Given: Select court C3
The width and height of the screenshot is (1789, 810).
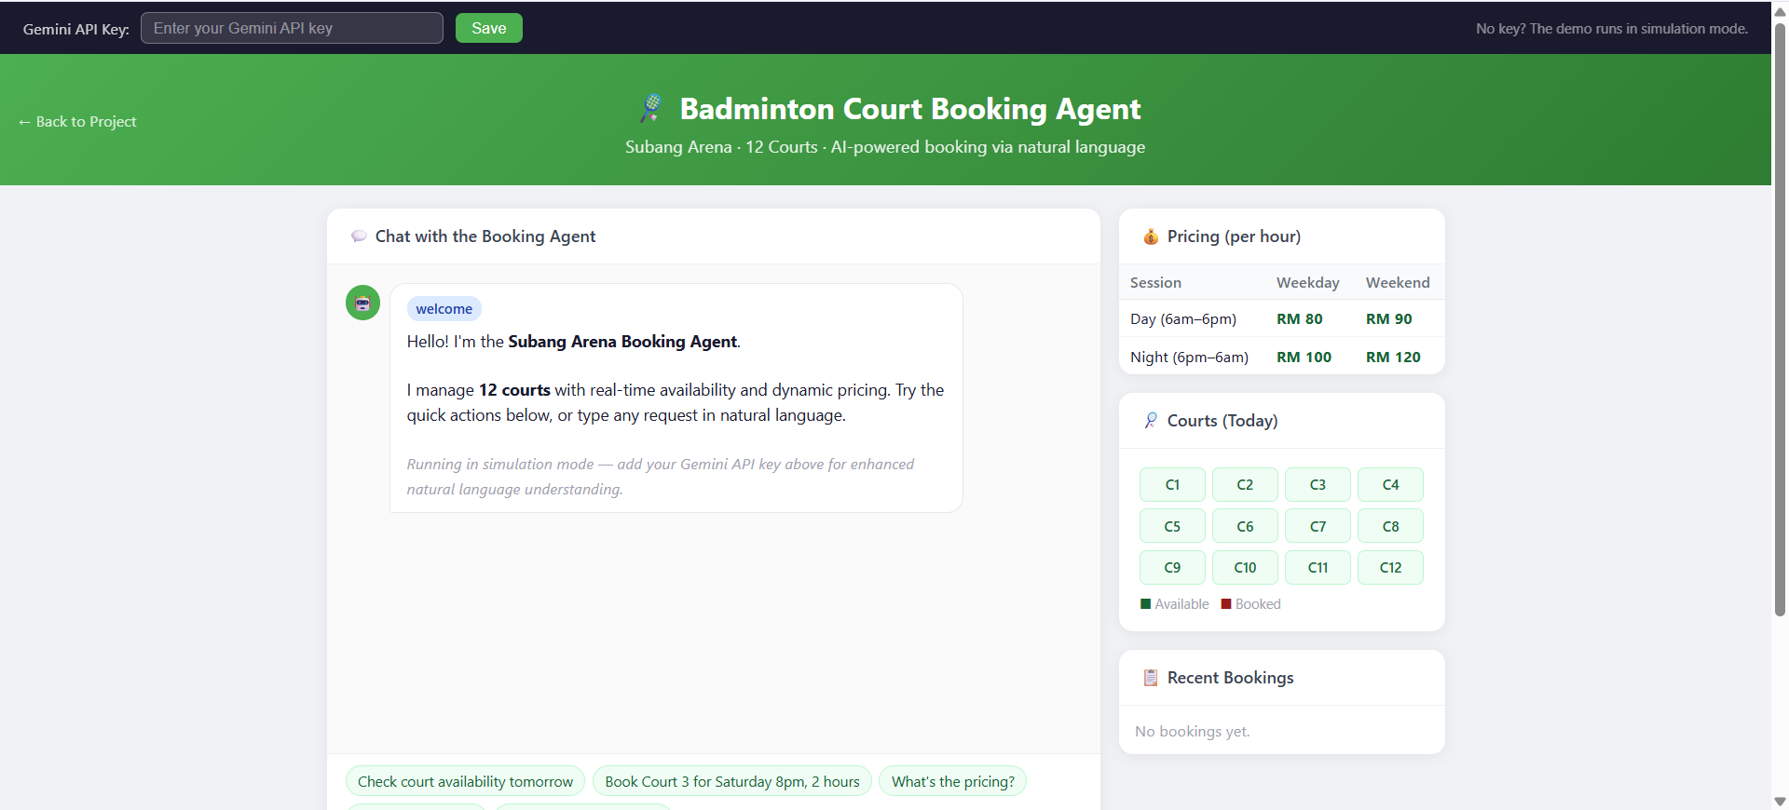Looking at the screenshot, I should (1318, 484).
